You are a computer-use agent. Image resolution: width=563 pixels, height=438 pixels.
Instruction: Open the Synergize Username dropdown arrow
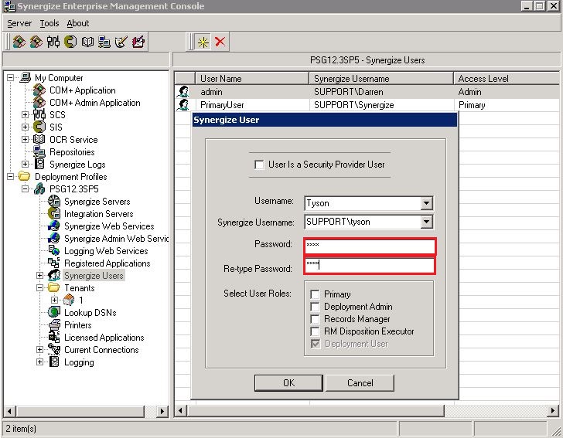(x=426, y=222)
